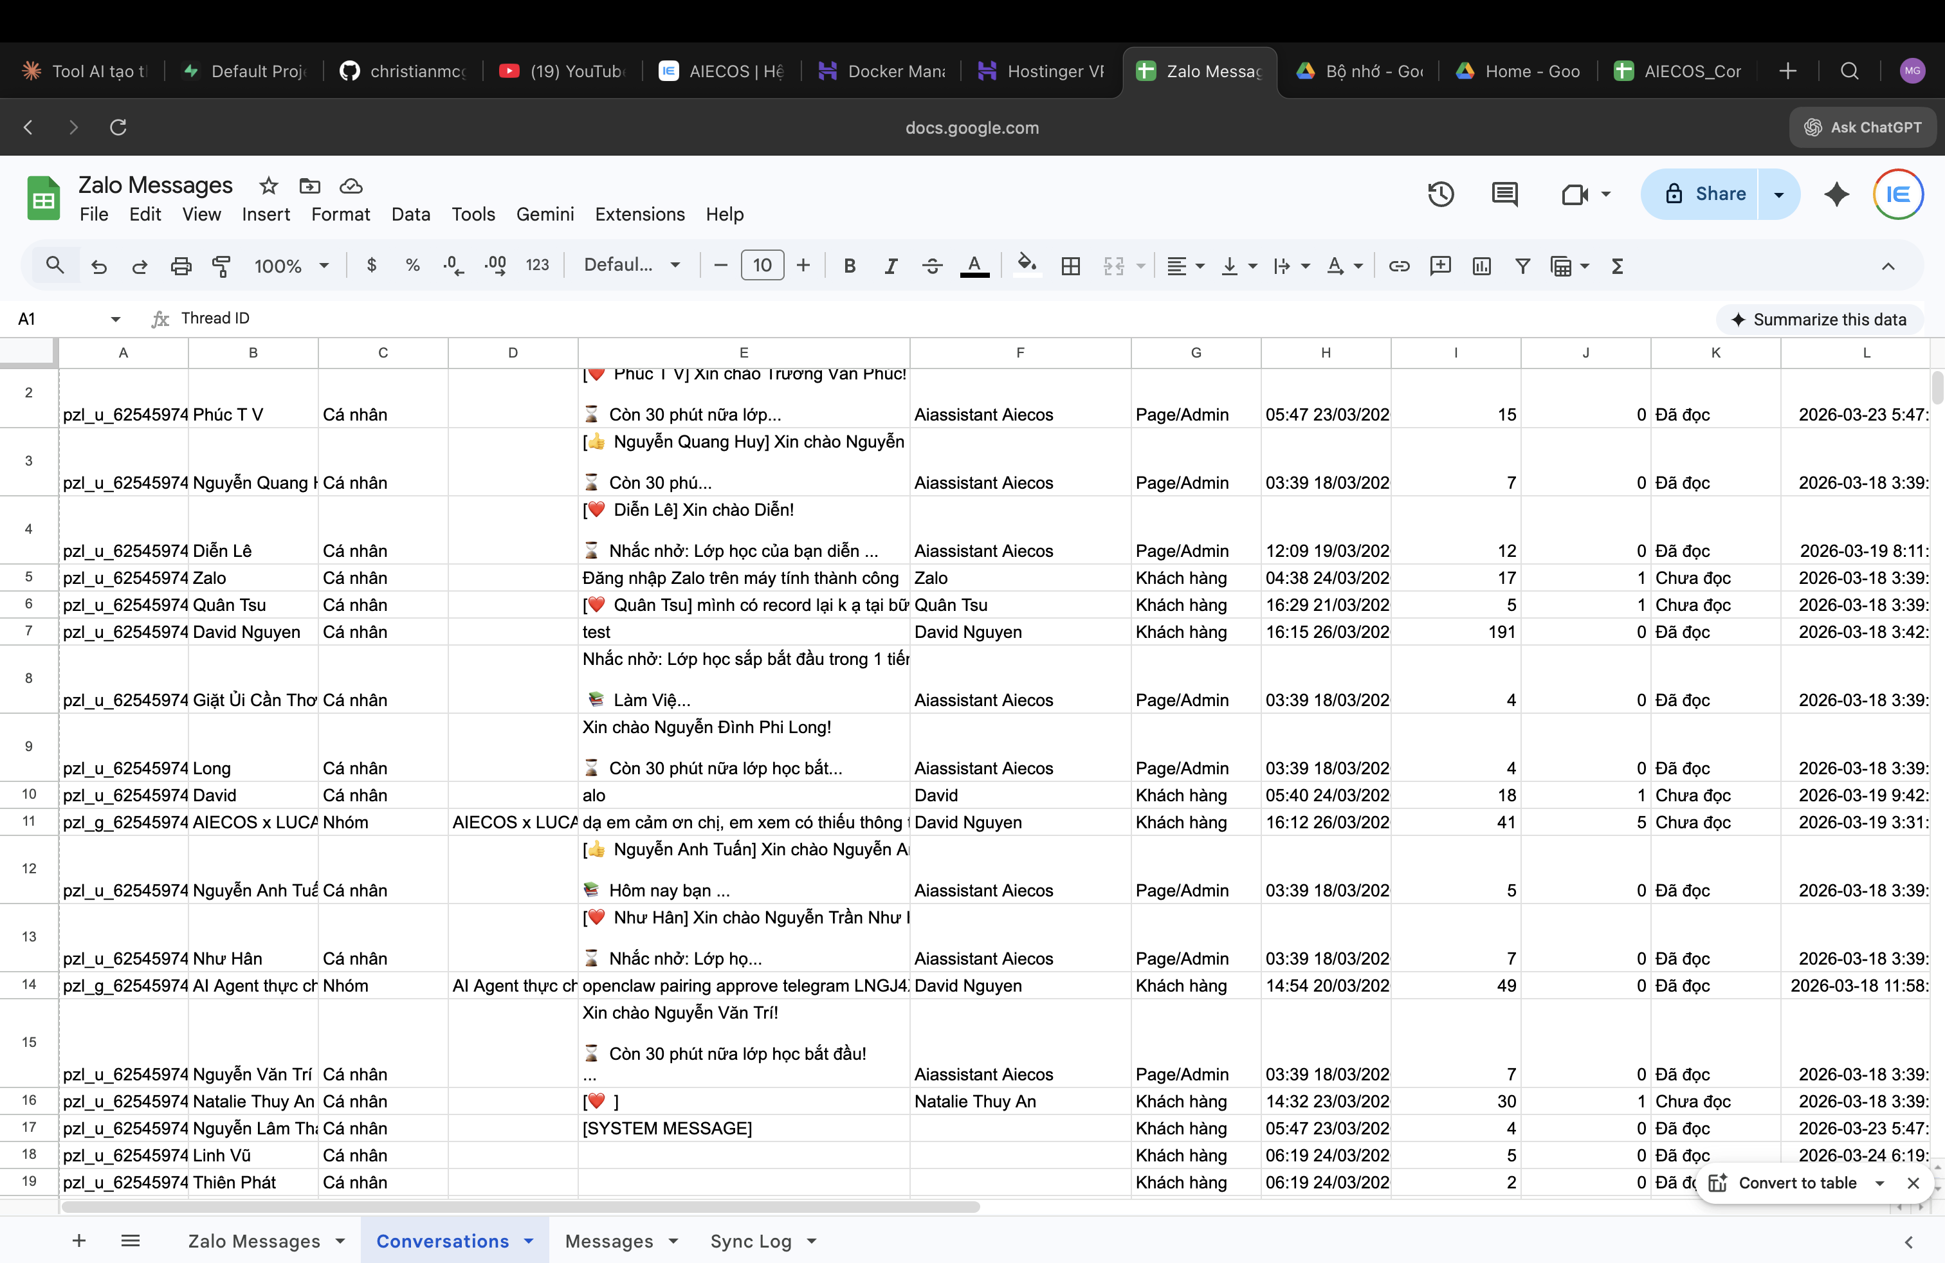Open the name box dropdown
The image size is (1945, 1263).
(115, 318)
